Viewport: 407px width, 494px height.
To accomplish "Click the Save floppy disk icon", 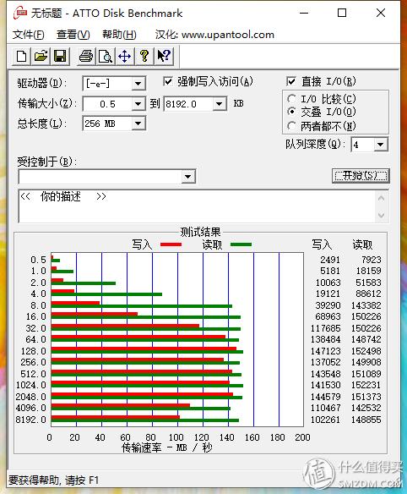I will (60, 57).
